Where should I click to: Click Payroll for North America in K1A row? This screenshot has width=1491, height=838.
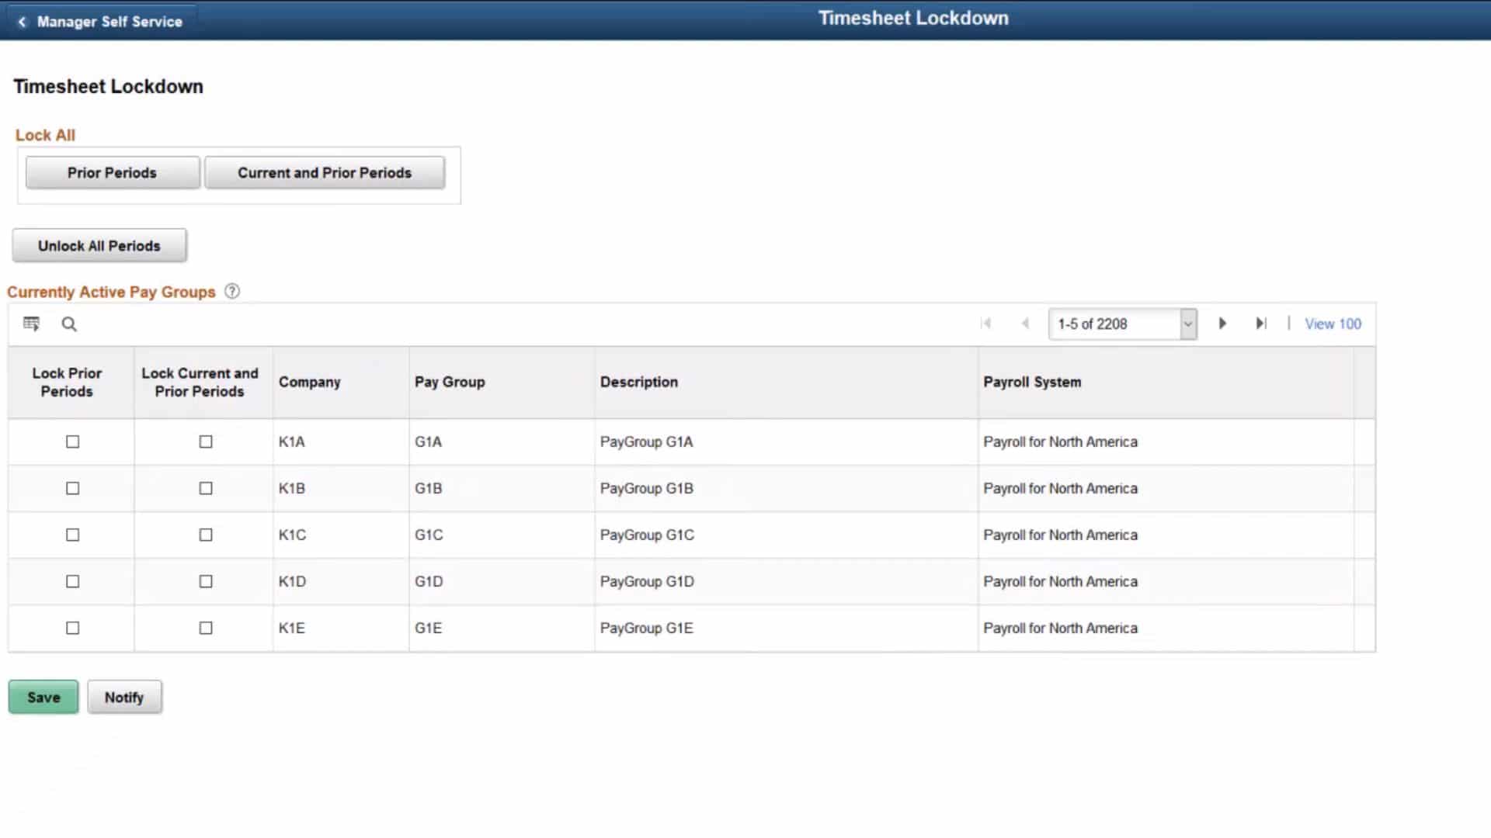1060,442
